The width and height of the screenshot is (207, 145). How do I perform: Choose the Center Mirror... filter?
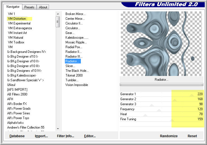pos(75,19)
